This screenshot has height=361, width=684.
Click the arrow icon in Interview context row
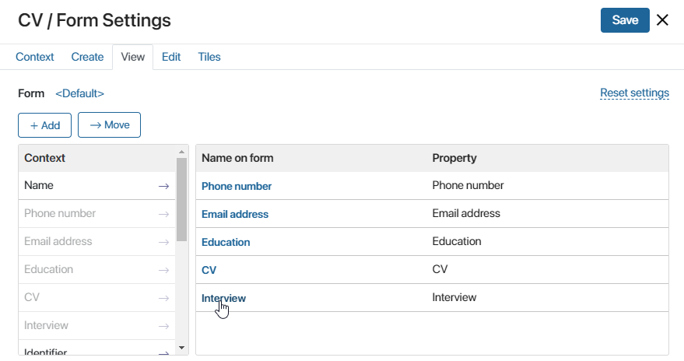pyautogui.click(x=163, y=326)
